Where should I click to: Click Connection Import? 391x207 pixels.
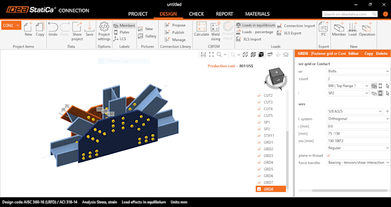click(x=296, y=26)
